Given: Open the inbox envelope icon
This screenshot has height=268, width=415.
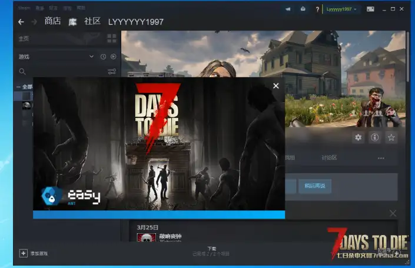Looking at the screenshot, I should coord(303,9).
